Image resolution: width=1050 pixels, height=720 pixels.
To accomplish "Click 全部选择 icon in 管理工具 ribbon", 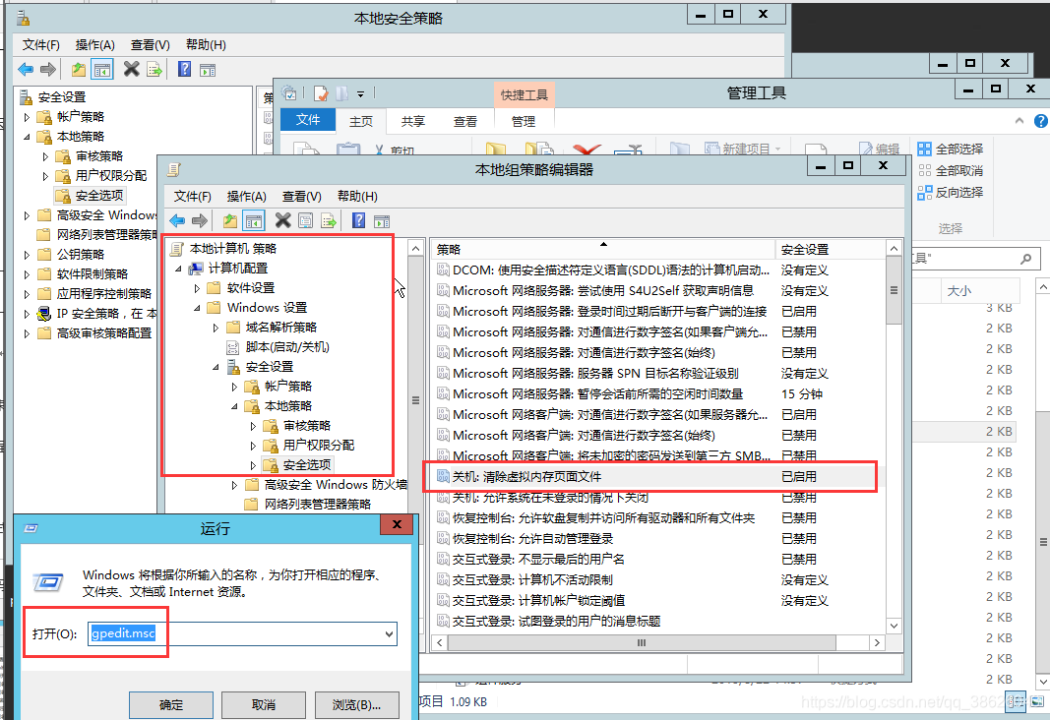I will tap(925, 149).
